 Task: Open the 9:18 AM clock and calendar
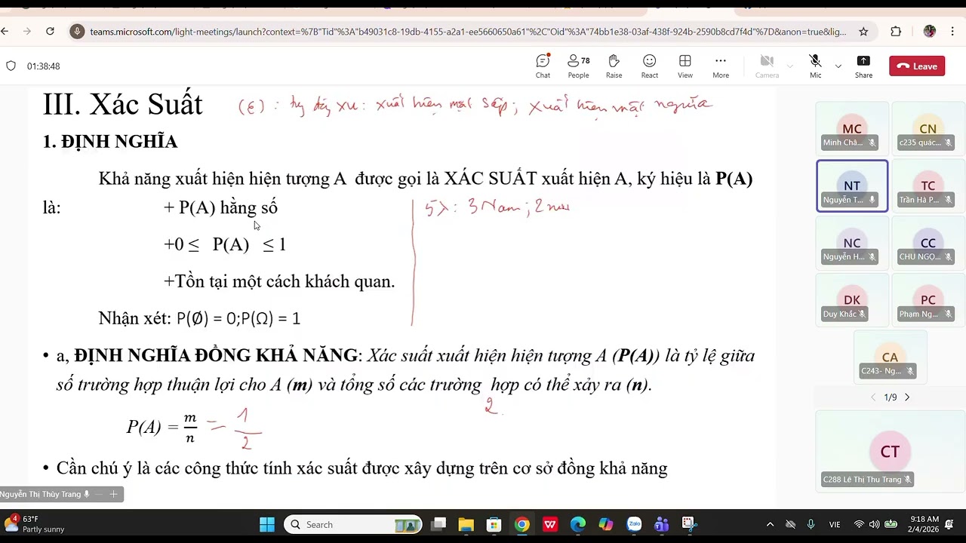click(924, 525)
